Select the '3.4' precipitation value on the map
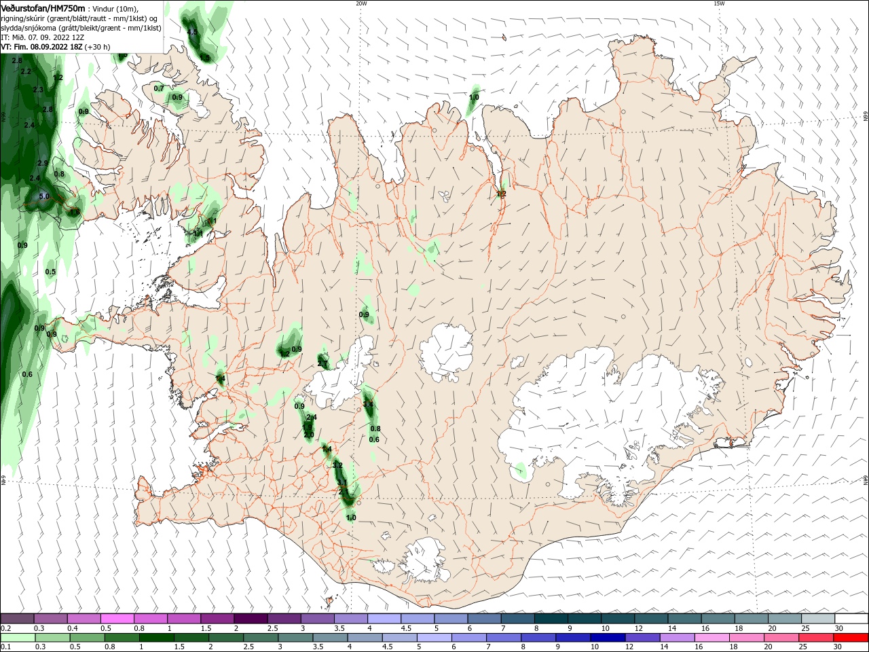Image resolution: width=869 pixels, height=652 pixels. (x=369, y=405)
